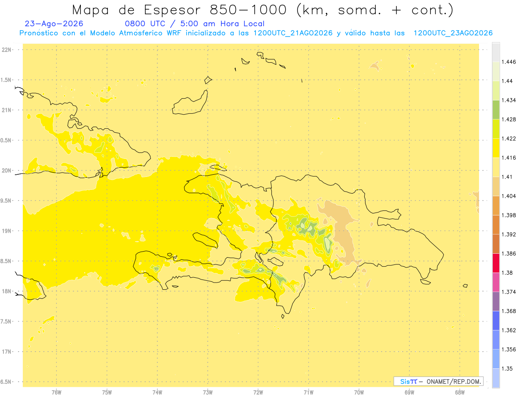Click the "76W" longitude label
516x398 pixels.
pyautogui.click(x=56, y=392)
